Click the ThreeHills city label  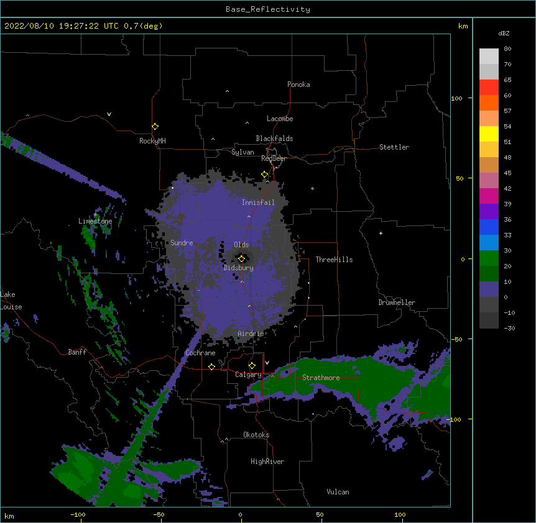pos(334,260)
